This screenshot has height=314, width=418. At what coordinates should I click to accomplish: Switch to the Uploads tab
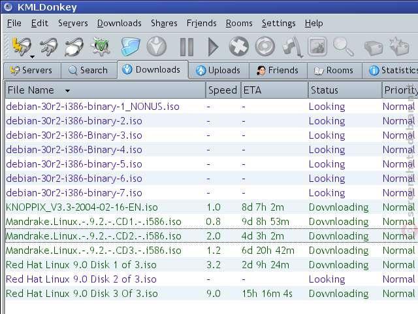(219, 71)
